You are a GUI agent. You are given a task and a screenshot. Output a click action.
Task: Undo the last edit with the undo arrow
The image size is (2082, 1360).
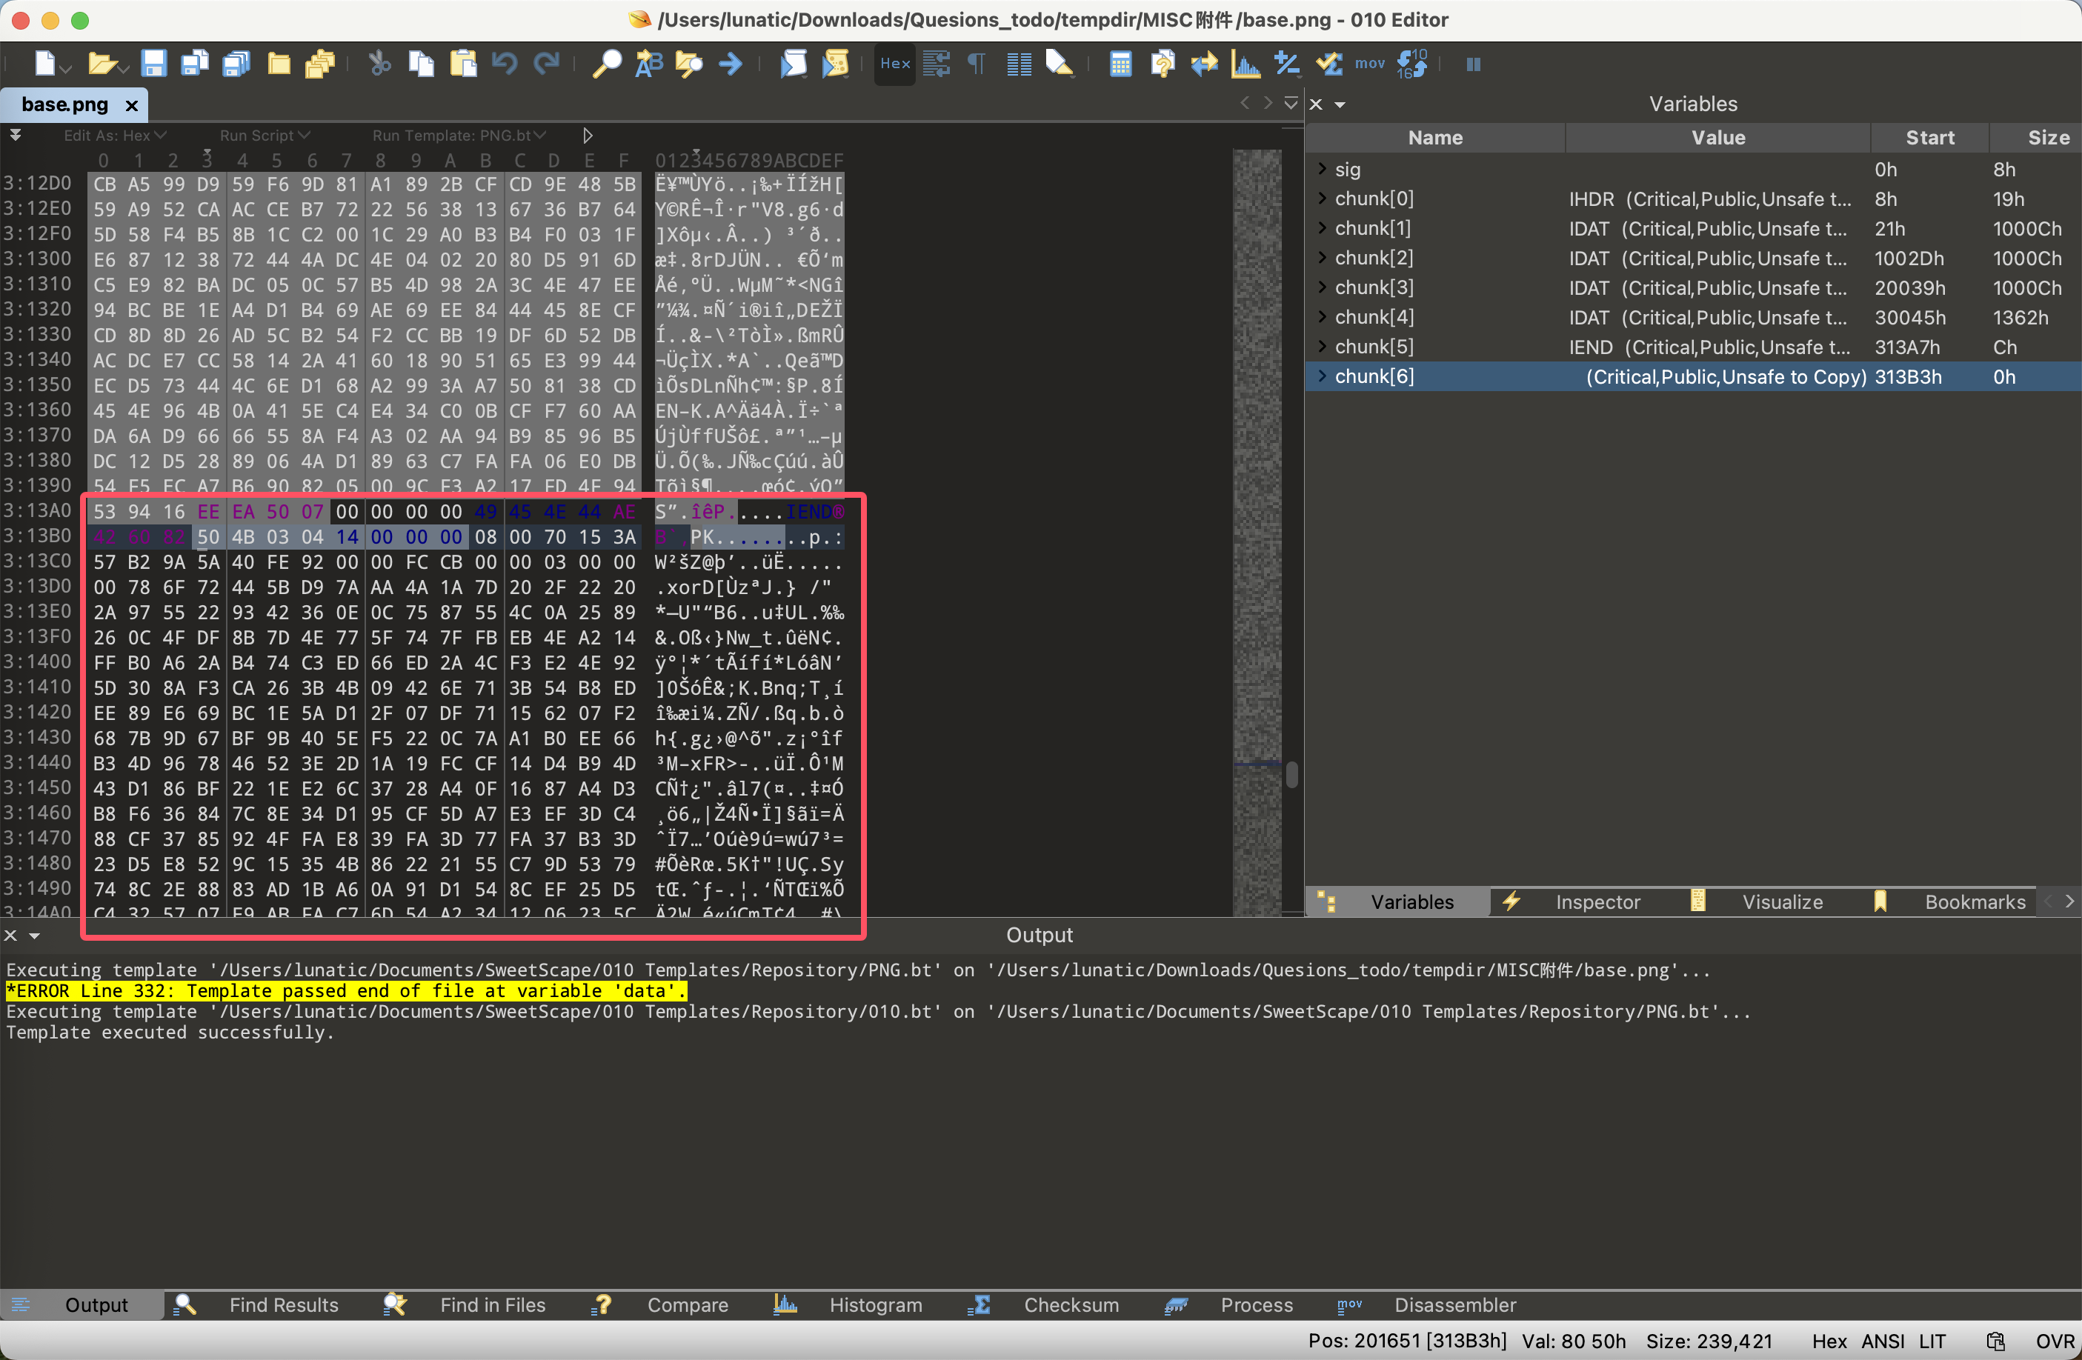coord(505,64)
